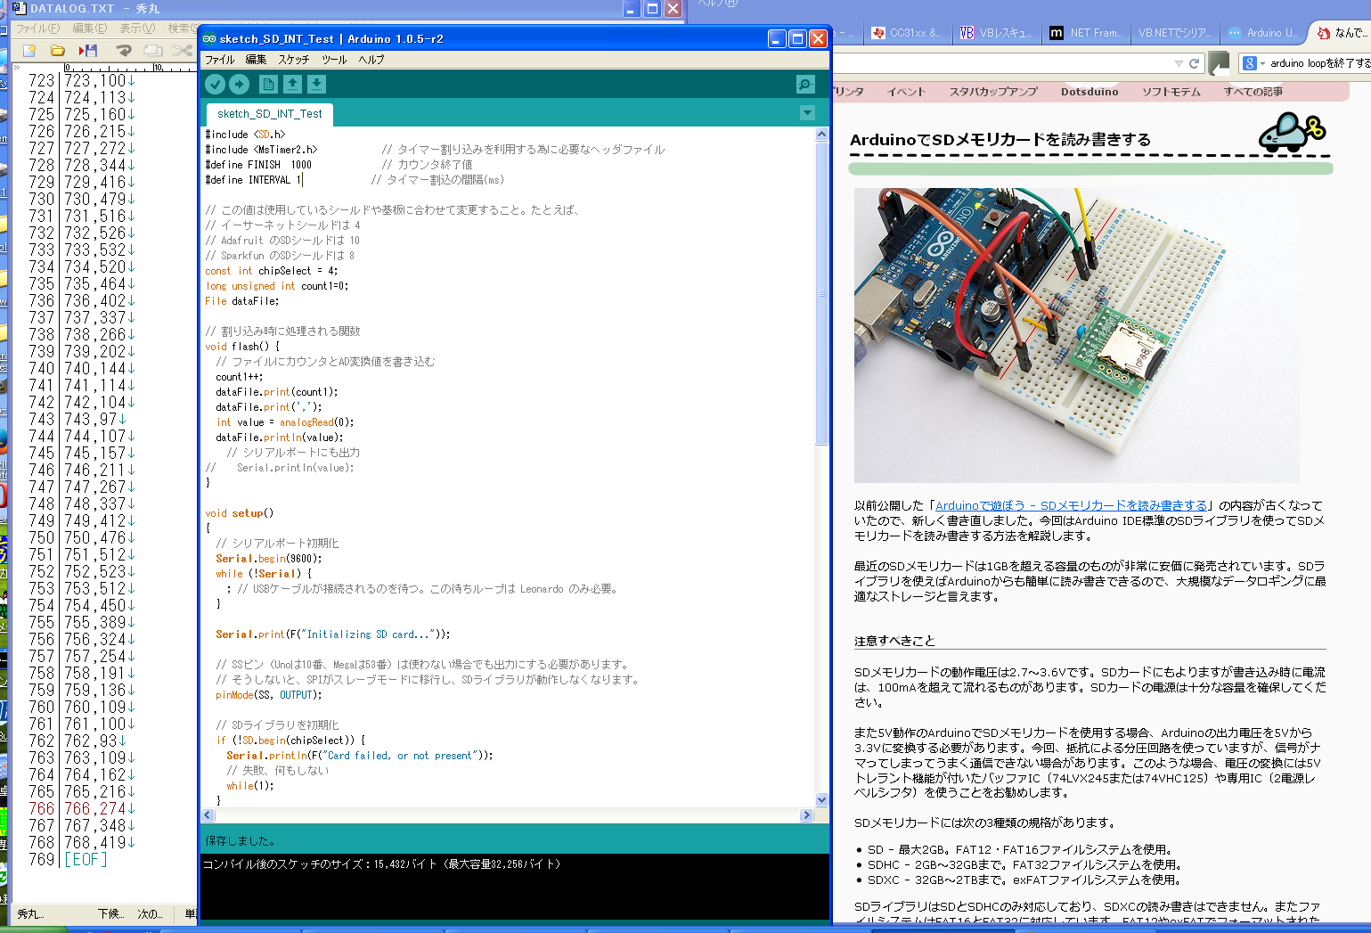Click the Arduino breadboard photo
This screenshot has width=1371, height=933.
1076,334
